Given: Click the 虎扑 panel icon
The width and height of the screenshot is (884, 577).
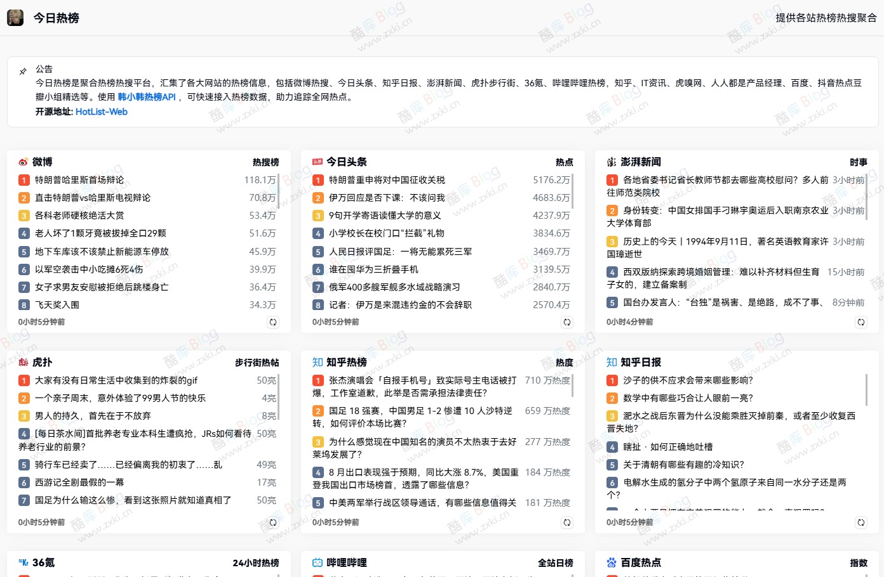Looking at the screenshot, I should (x=23, y=362).
